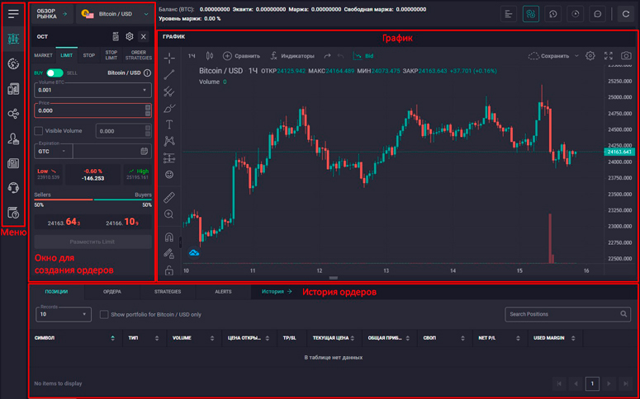Change the candlestick chart style
This screenshot has height=399, width=640.
(x=210, y=56)
